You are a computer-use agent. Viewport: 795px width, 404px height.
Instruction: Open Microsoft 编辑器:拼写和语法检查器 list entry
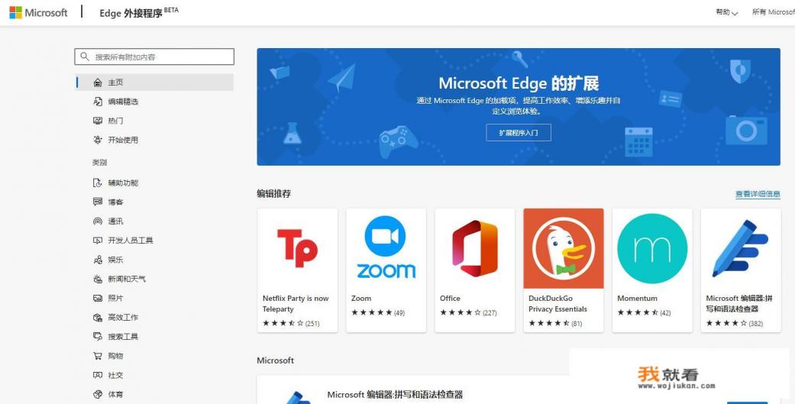tap(395, 394)
